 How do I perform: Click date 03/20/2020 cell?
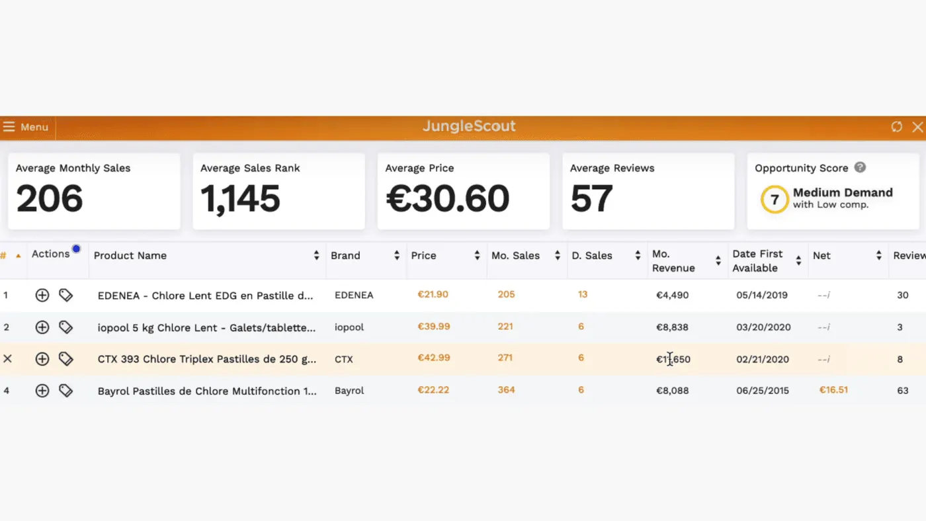[x=763, y=327]
